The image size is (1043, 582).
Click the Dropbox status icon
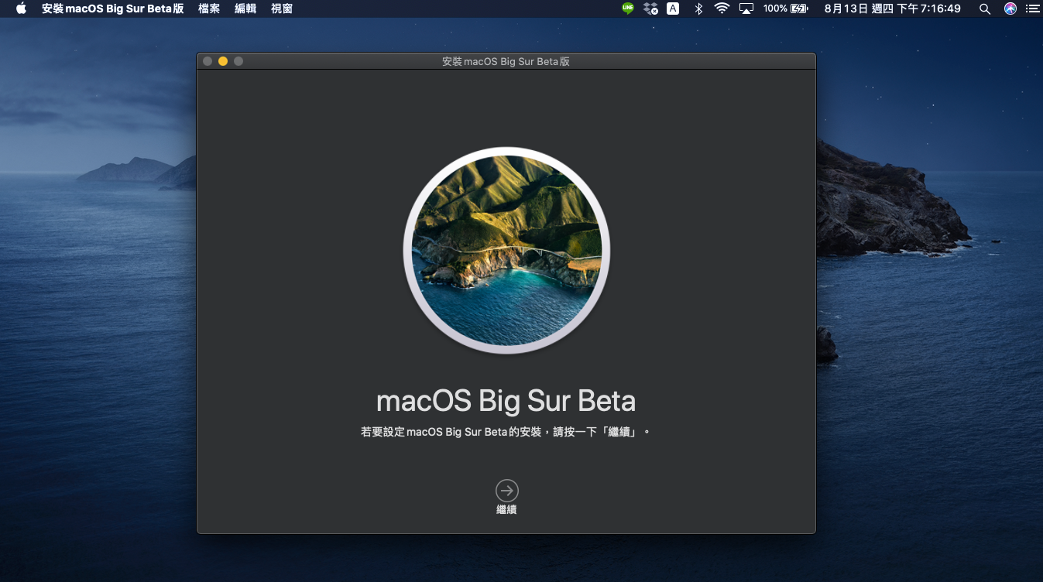650,9
